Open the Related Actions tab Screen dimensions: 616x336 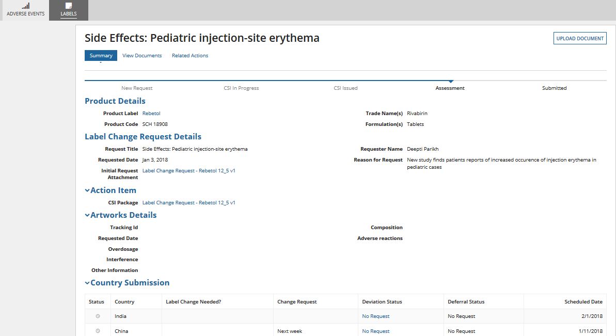(x=190, y=56)
